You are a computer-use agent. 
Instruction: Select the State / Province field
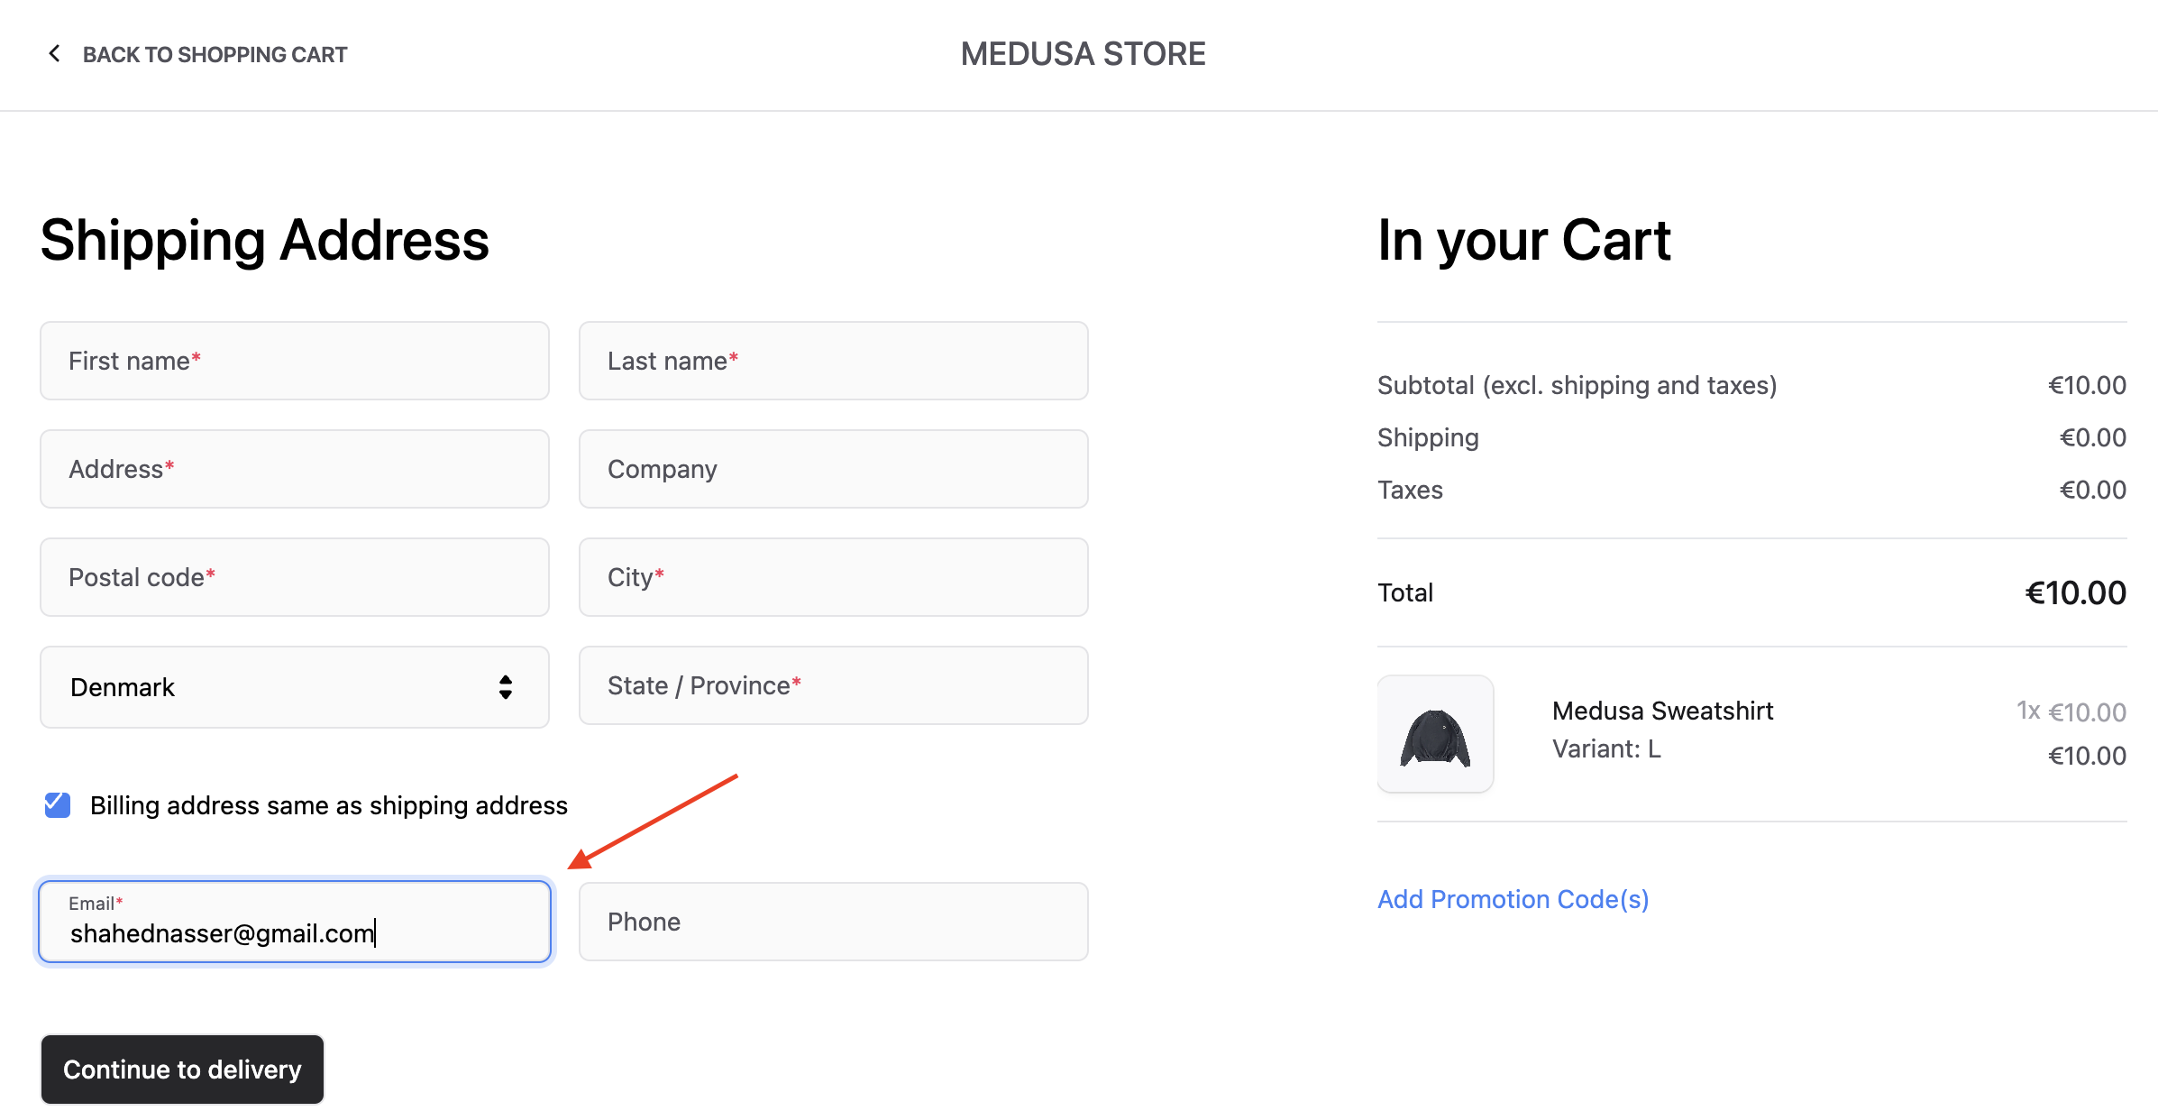point(832,685)
